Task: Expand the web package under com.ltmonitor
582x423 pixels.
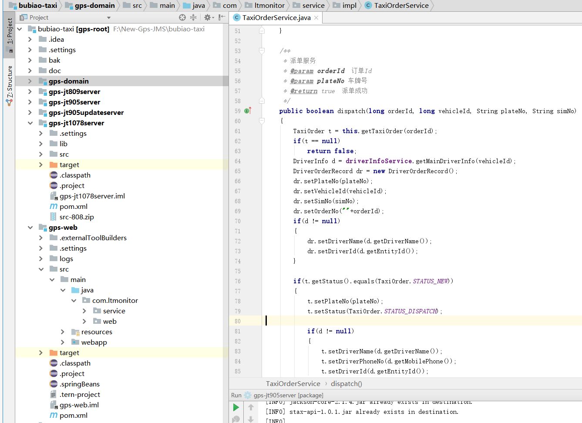Action: [x=84, y=322]
